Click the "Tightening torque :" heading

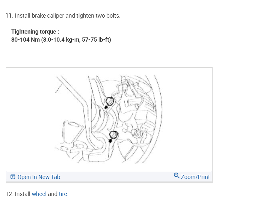coord(35,32)
